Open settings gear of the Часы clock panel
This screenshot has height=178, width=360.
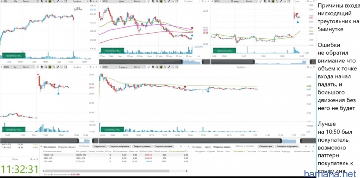(x=31, y=159)
